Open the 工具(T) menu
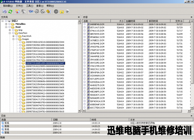 29,6
